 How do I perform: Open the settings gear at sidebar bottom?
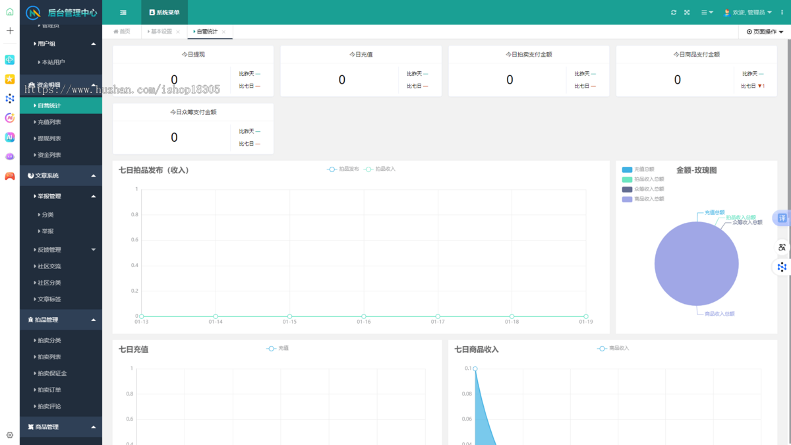[x=10, y=435]
